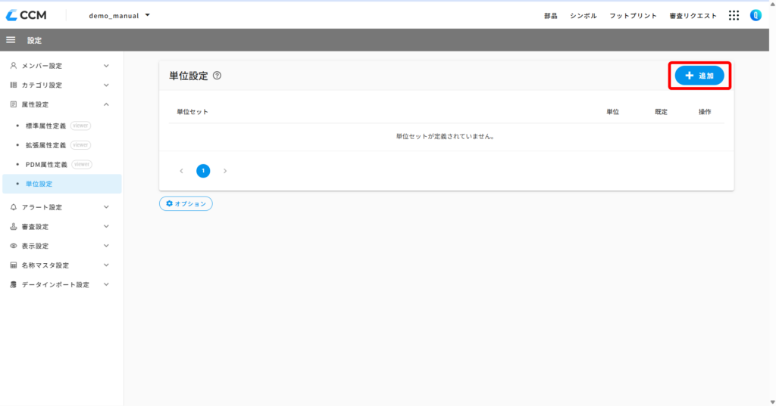776x406 pixels.
Task: Expand the メンバー設定 chevron
Action: tap(106, 66)
